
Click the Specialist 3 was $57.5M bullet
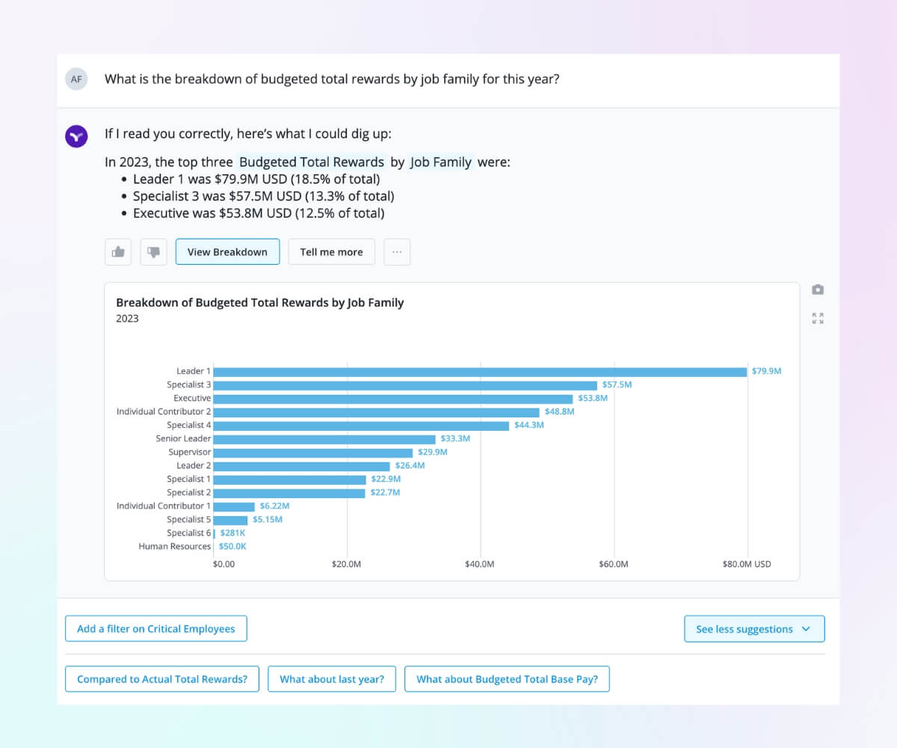coord(263,196)
